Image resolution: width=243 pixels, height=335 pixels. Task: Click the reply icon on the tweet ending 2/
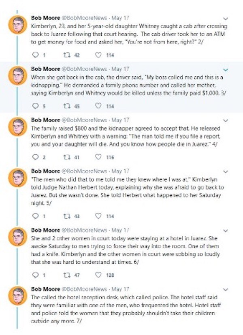(35, 55)
